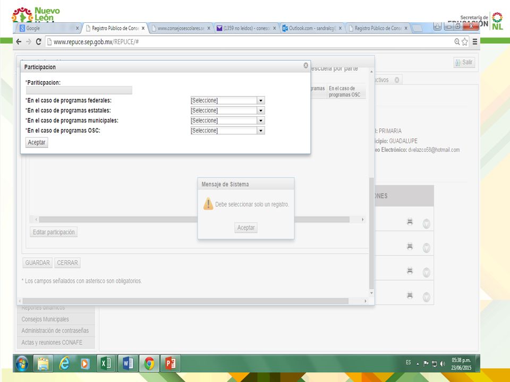Click the topmost printer icon in the list
This screenshot has width=510, height=382.
[x=410, y=222]
